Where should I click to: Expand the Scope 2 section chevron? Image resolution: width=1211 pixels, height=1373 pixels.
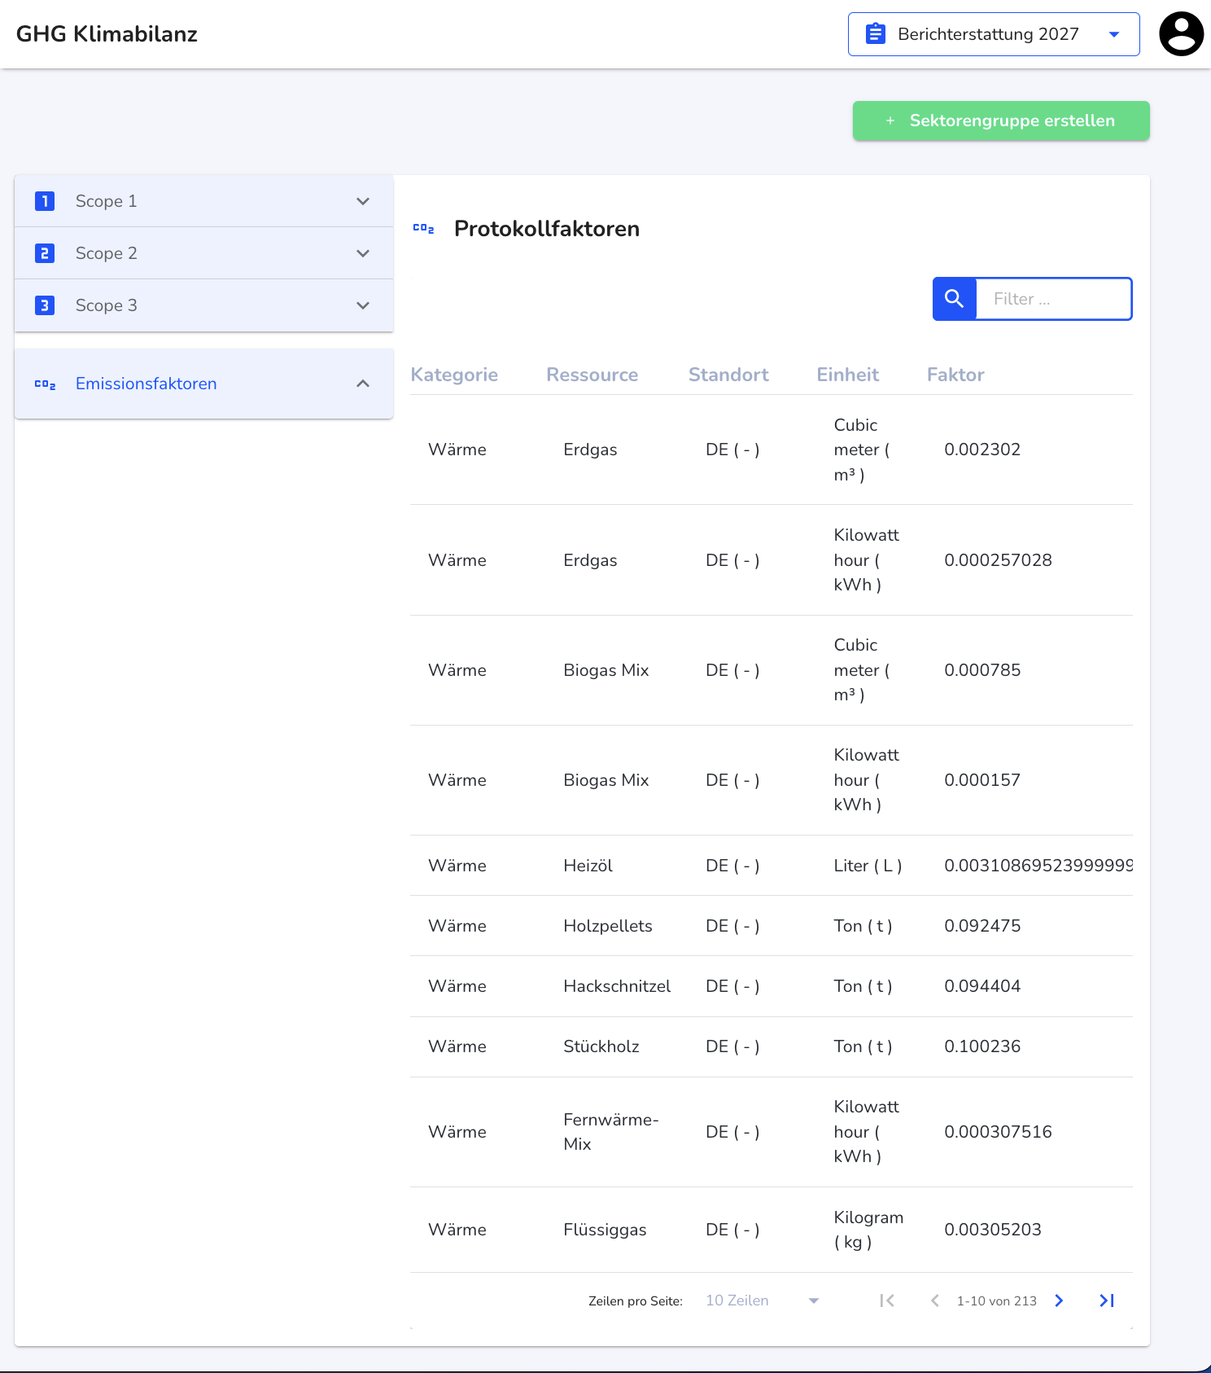coord(363,253)
